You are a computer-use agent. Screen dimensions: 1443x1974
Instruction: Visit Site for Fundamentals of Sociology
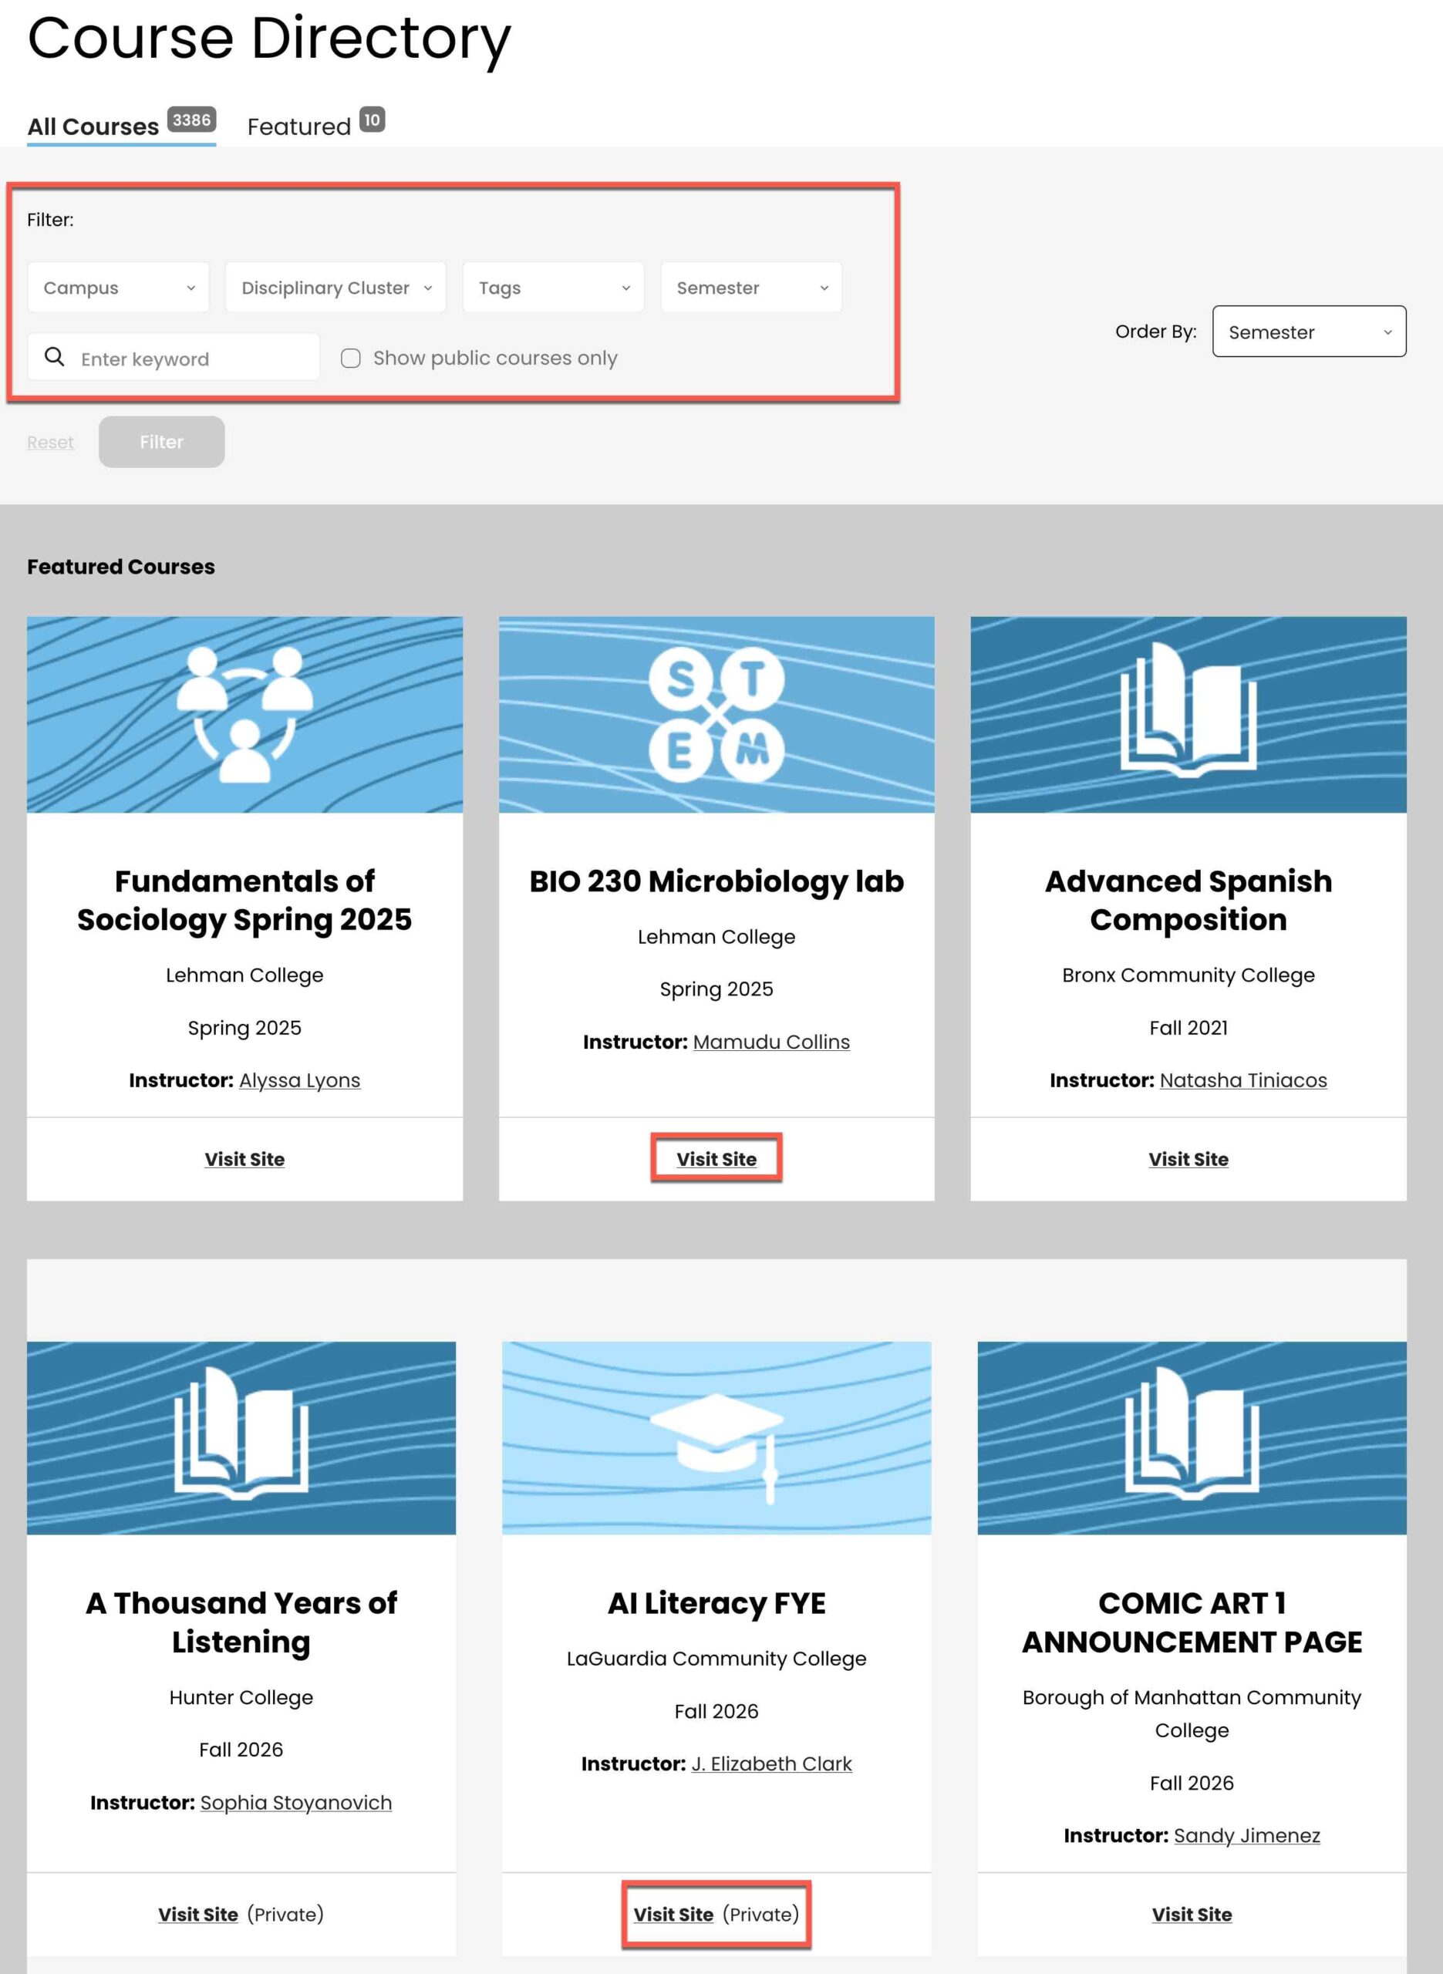[x=244, y=1160]
